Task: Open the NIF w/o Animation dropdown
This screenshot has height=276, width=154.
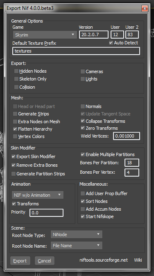Action: 38,195
